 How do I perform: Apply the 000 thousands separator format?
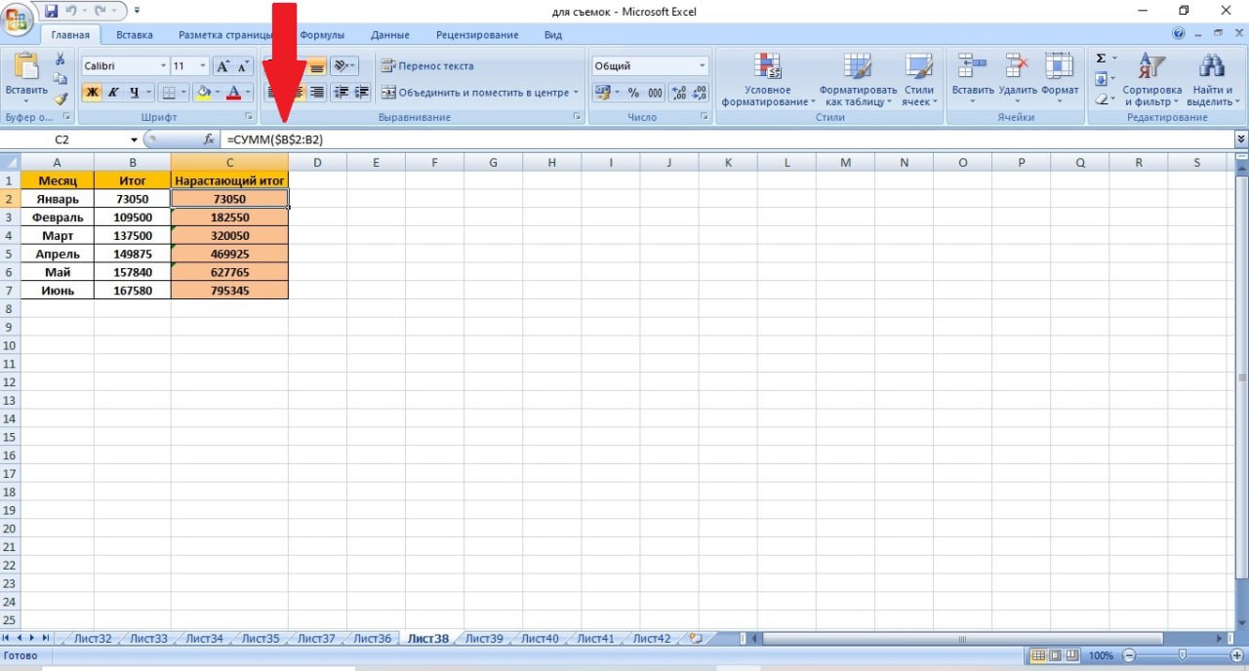click(x=655, y=93)
